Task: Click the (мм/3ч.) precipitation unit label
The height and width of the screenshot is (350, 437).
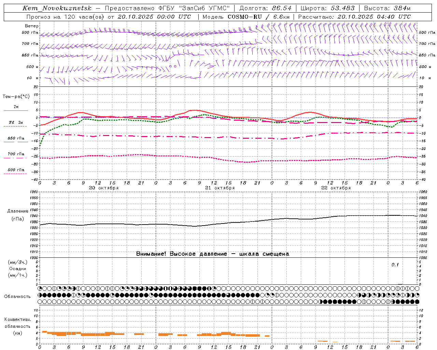Action: click(18, 262)
